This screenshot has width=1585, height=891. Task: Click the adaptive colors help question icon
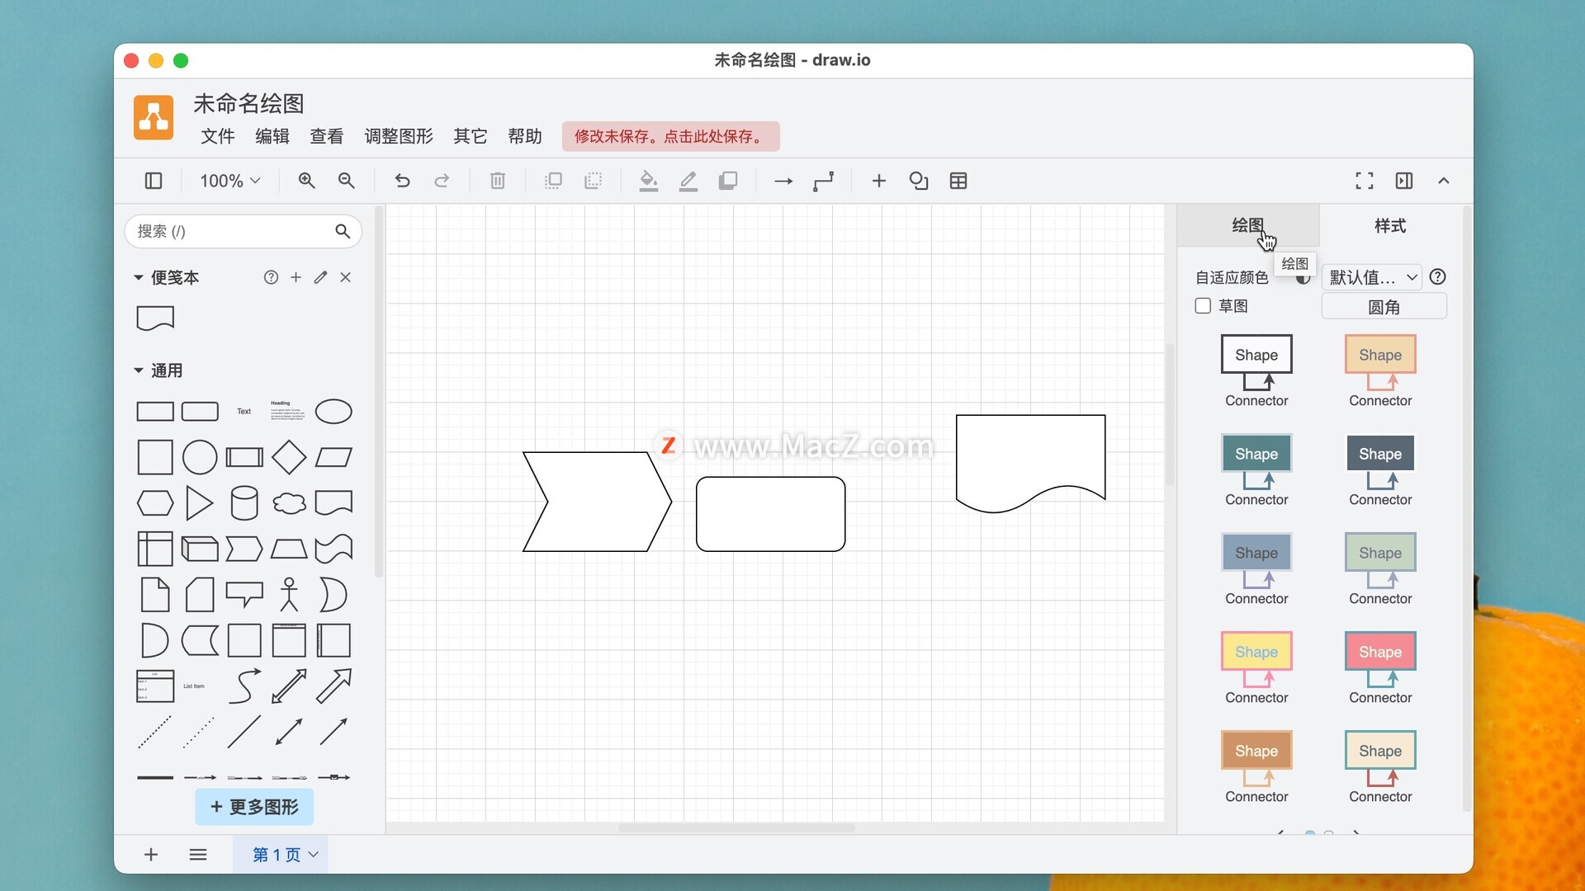pos(1437,277)
